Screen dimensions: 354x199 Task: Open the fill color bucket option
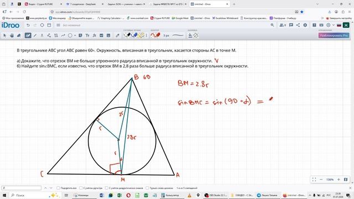190,35
